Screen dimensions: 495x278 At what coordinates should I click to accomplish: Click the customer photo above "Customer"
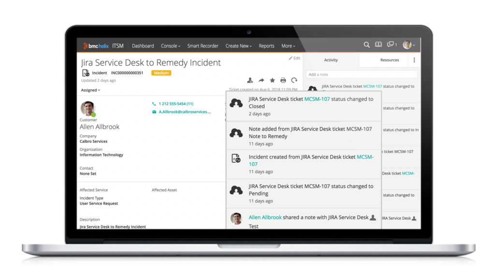click(88, 109)
